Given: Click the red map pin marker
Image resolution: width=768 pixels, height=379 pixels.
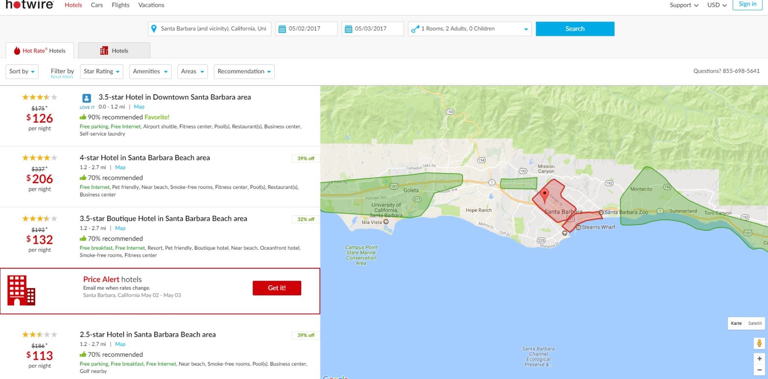Looking at the screenshot, I should click(544, 195).
